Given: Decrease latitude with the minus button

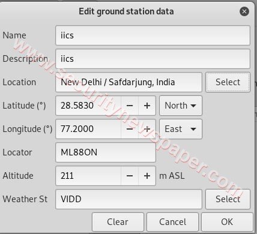Looking at the screenshot, I should (130, 106).
